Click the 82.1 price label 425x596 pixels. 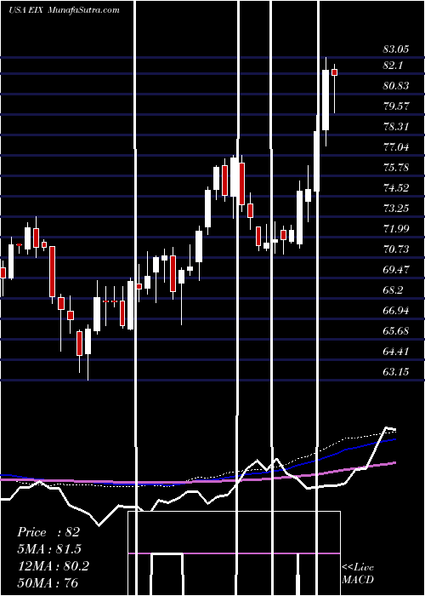(x=393, y=66)
